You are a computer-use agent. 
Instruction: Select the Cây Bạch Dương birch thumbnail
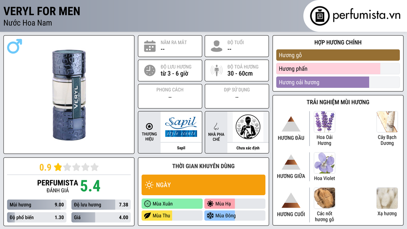pyautogui.click(x=387, y=122)
